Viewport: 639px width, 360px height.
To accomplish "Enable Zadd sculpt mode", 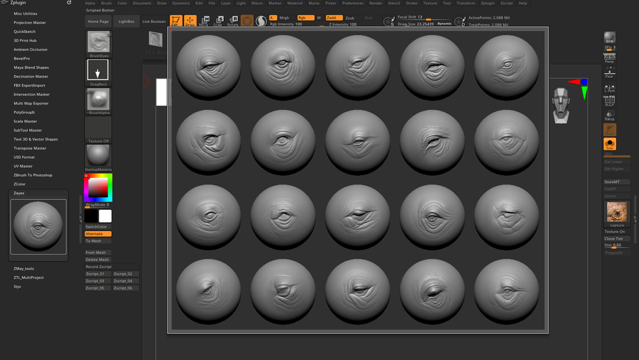I will [x=334, y=18].
